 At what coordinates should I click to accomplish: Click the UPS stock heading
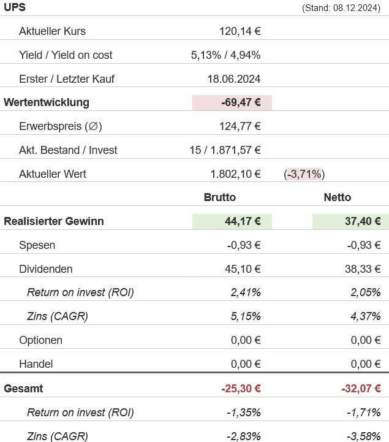[x=15, y=7]
